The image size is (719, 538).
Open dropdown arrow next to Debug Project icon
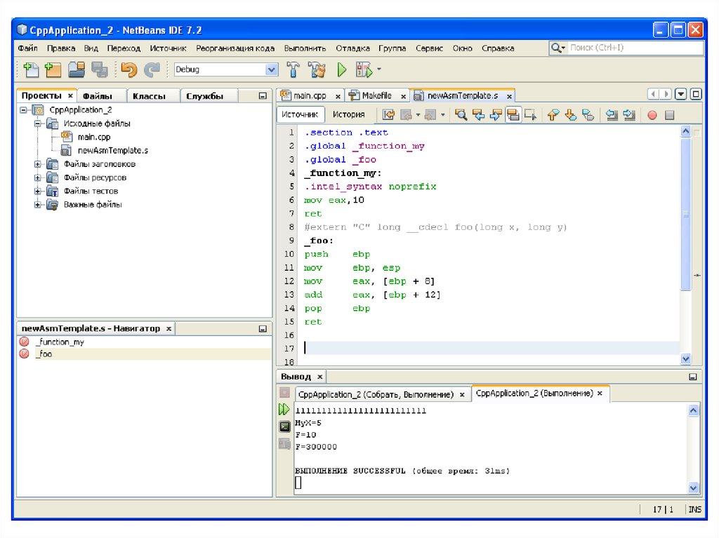coord(378,69)
